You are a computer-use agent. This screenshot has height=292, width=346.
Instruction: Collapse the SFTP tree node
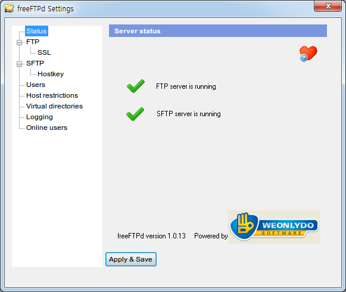point(20,64)
